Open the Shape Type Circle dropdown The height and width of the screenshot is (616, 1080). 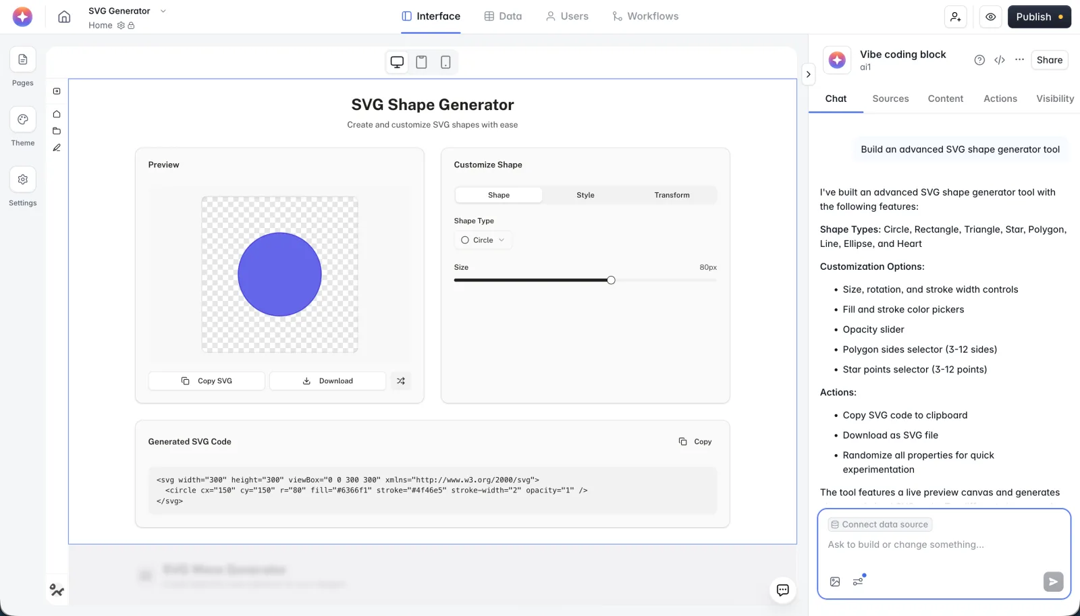[483, 240]
